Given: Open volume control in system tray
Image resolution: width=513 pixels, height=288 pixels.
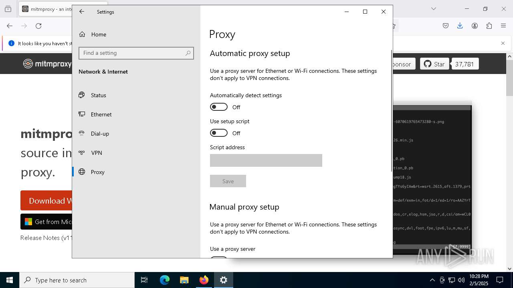Looking at the screenshot, I should [461, 280].
